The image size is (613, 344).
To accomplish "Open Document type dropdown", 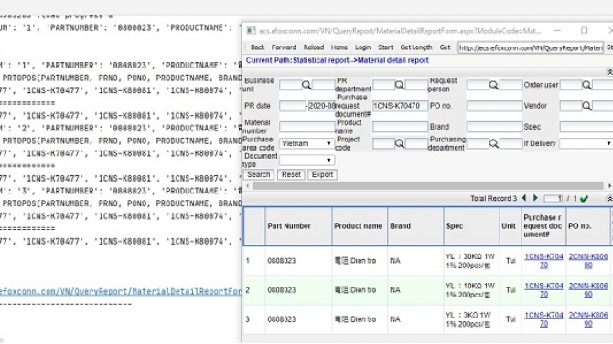I will 306,160.
